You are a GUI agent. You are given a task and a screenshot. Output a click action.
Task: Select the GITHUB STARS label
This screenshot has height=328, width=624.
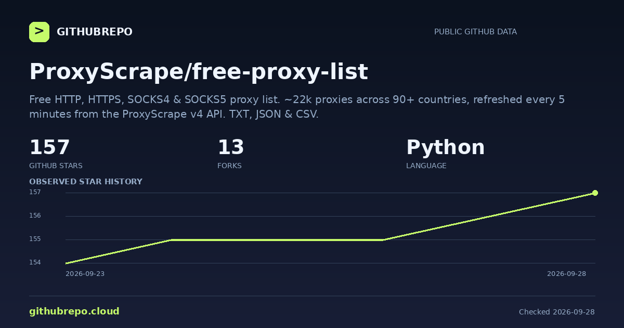(56, 166)
